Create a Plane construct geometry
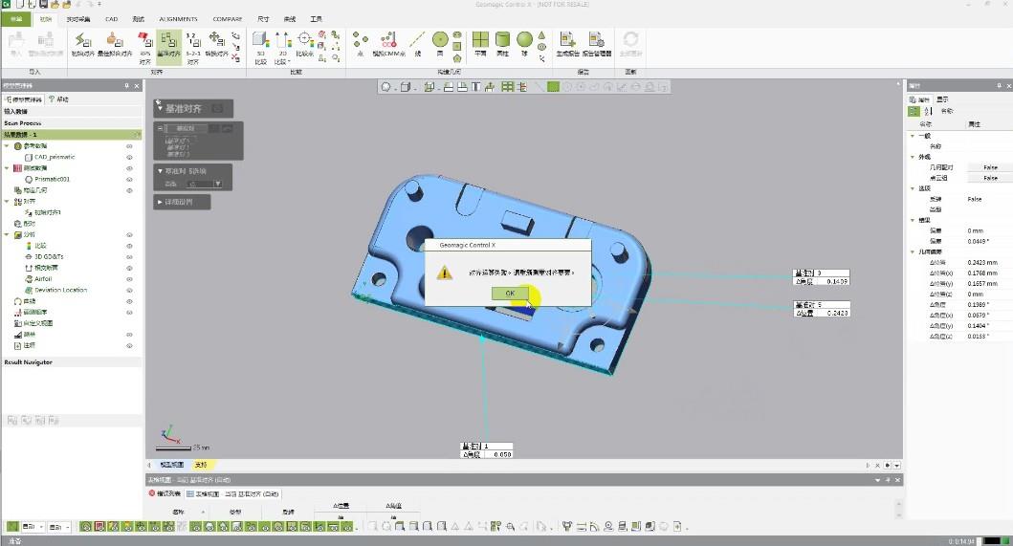The width and height of the screenshot is (1013, 546). pos(480,44)
